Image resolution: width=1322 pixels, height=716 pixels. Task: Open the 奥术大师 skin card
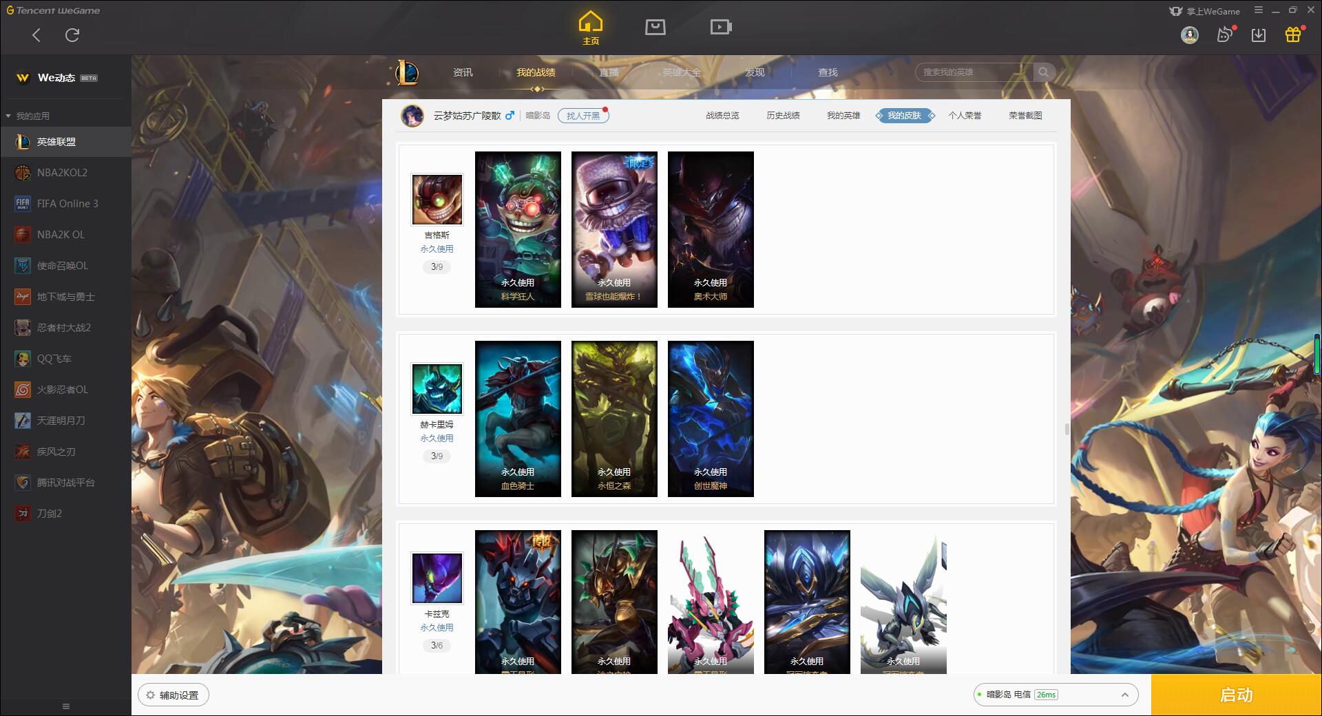click(x=711, y=229)
